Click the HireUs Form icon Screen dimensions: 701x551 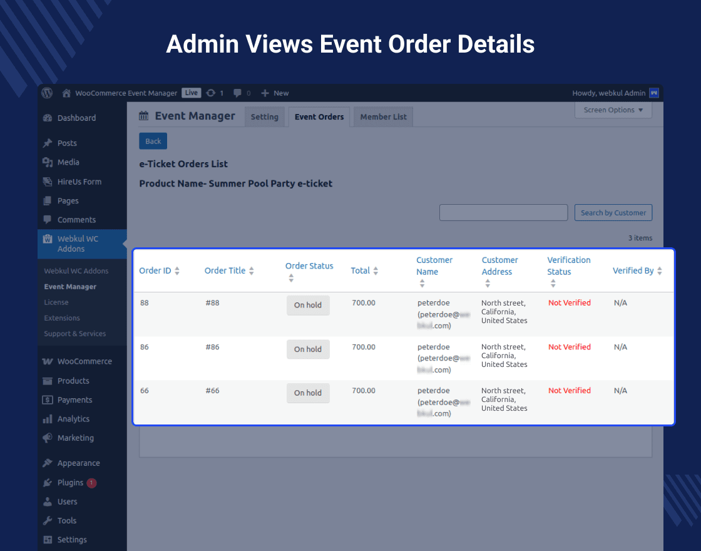48,182
